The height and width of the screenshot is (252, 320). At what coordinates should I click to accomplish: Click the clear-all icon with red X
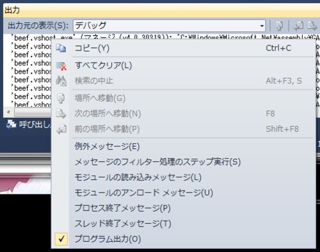(61, 66)
